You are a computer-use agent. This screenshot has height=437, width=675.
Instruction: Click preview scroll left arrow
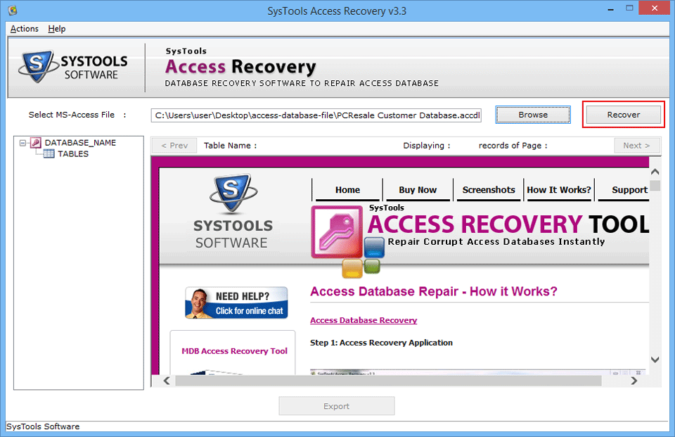(x=167, y=381)
